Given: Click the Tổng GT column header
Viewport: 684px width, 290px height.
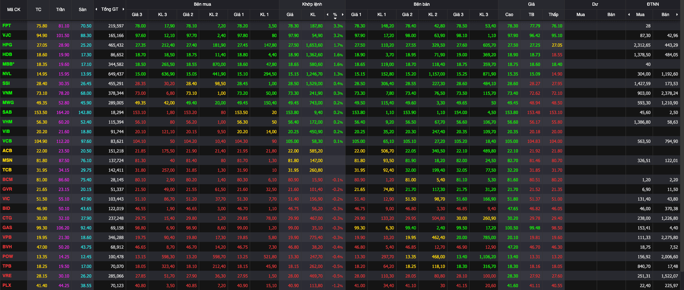Looking at the screenshot, I should point(110,9).
